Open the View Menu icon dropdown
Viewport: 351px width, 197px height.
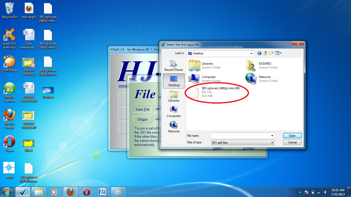pyautogui.click(x=279, y=53)
